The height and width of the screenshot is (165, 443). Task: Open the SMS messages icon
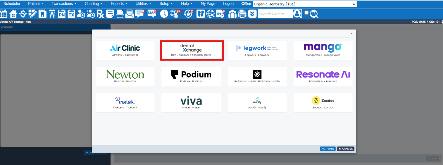(152, 14)
